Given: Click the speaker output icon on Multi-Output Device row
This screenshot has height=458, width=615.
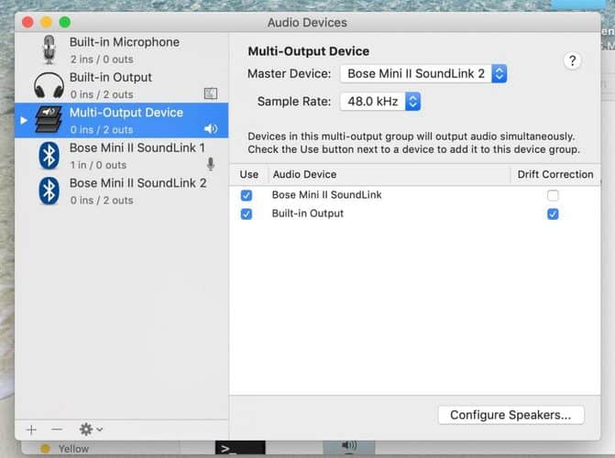Looking at the screenshot, I should 211,129.
